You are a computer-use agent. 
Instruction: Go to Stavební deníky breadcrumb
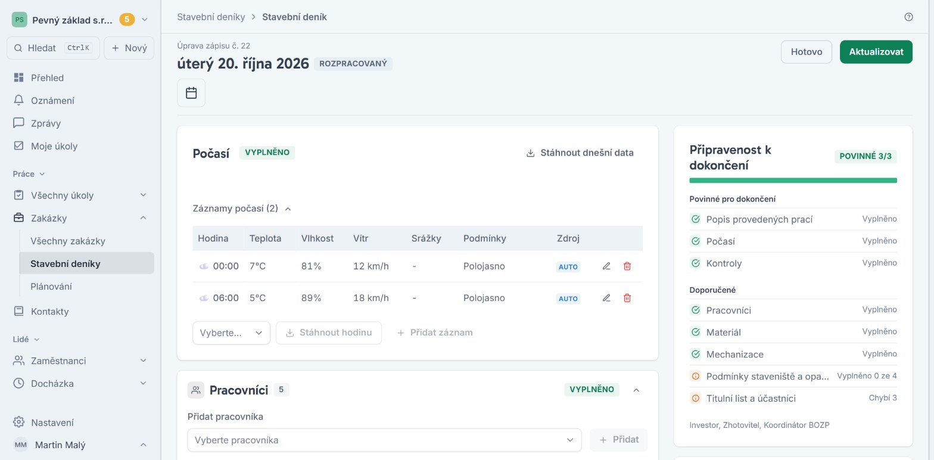(x=211, y=17)
